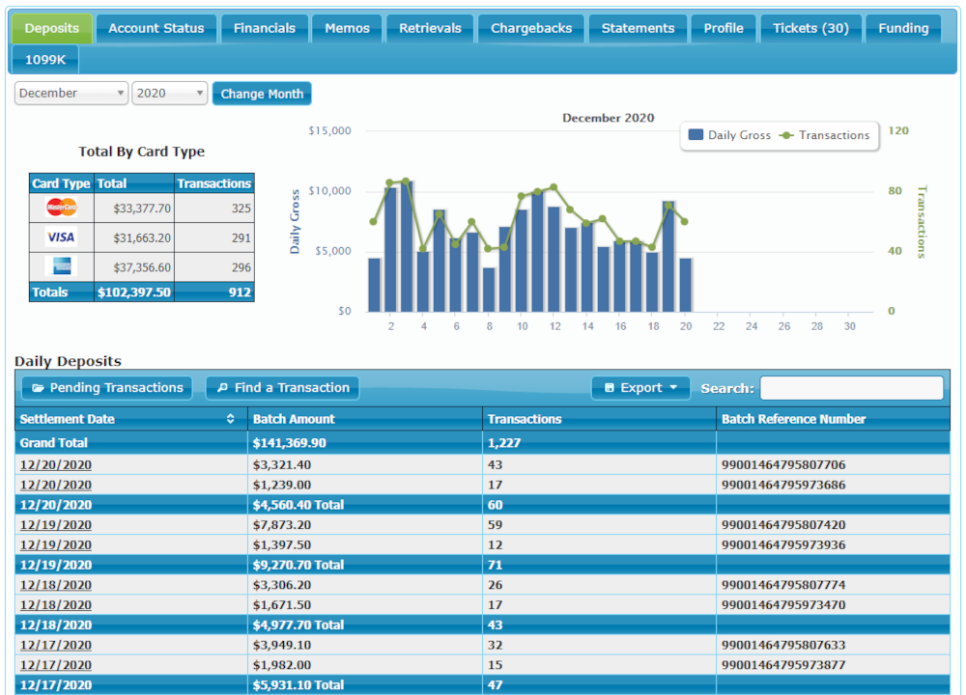Image resolution: width=966 pixels, height=695 pixels.
Task: Open the December month dropdown
Action: click(x=71, y=94)
